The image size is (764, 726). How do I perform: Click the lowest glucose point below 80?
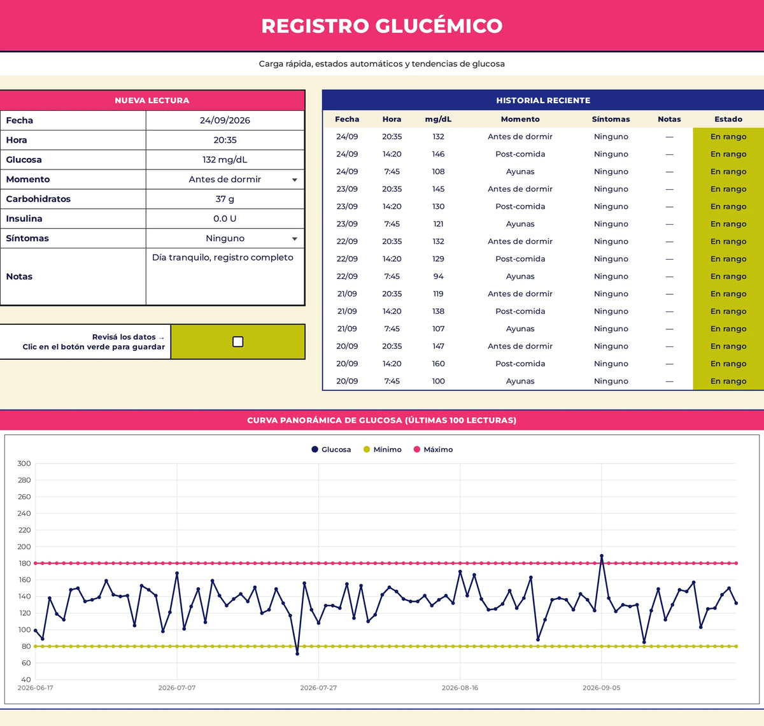(297, 653)
